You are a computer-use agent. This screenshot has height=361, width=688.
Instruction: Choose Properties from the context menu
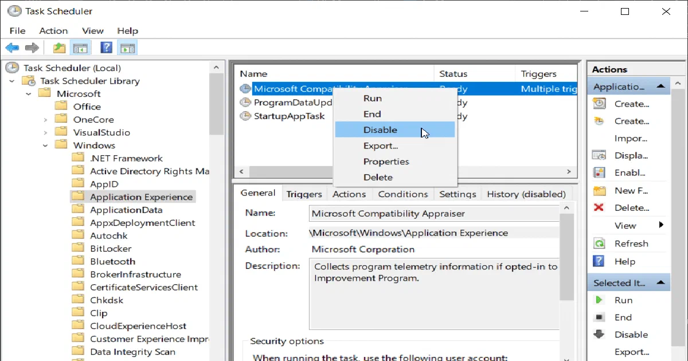click(395, 162)
